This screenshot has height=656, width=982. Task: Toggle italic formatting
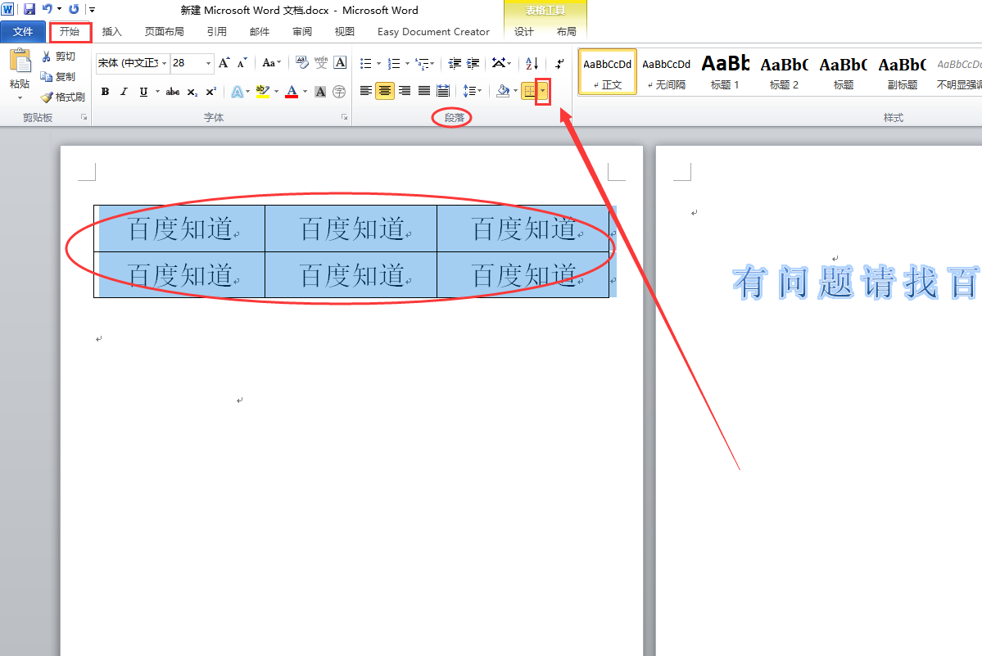[x=124, y=92]
